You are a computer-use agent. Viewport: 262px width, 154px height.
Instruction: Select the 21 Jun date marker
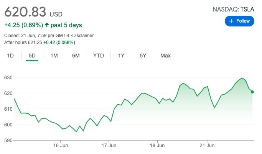tap(207, 146)
